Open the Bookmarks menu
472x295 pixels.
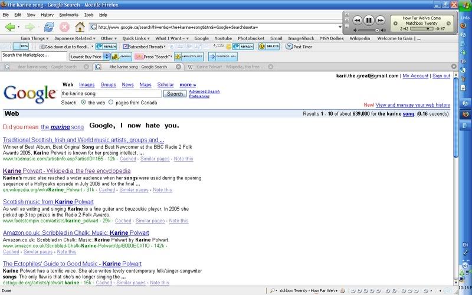click(x=68, y=15)
